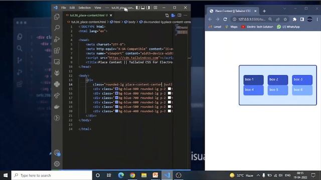Open the Chrome profile avatar

click(309, 19)
